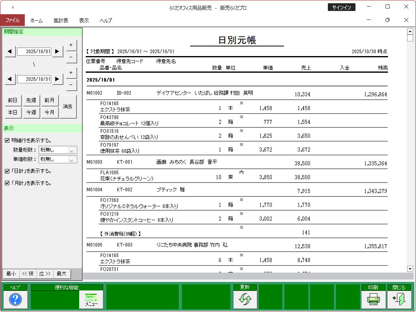Click next arrow beside end date 2025/10/31

58,79
